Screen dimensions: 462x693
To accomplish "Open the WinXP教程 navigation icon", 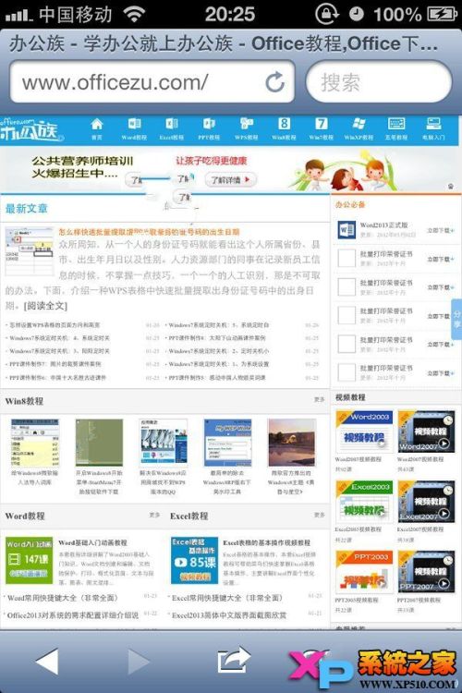I will pos(359,128).
